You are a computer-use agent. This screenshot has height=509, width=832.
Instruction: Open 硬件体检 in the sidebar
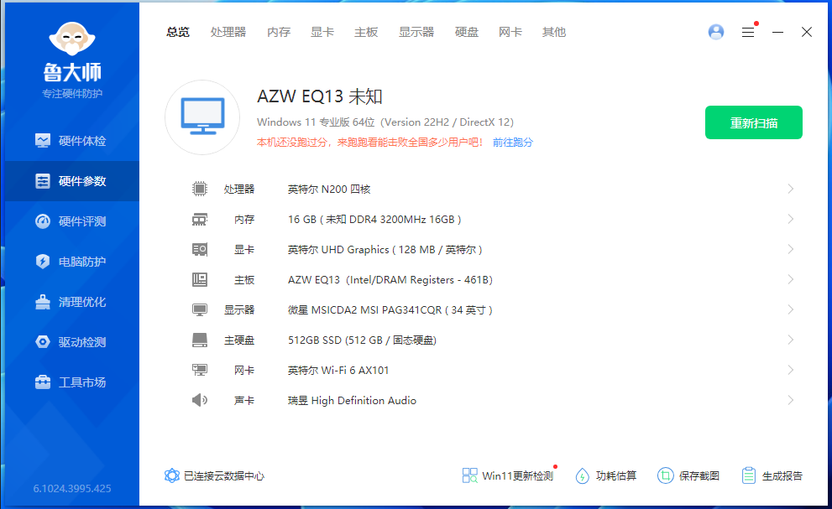pos(71,141)
